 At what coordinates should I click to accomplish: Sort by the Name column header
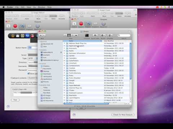[x=83, y=41]
